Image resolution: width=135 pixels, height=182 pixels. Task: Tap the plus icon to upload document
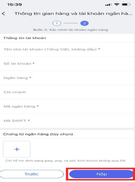(x=17, y=149)
